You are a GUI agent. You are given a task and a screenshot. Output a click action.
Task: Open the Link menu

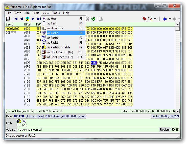tap(28, 13)
